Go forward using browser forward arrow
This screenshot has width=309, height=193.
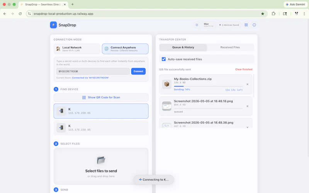point(12,14)
